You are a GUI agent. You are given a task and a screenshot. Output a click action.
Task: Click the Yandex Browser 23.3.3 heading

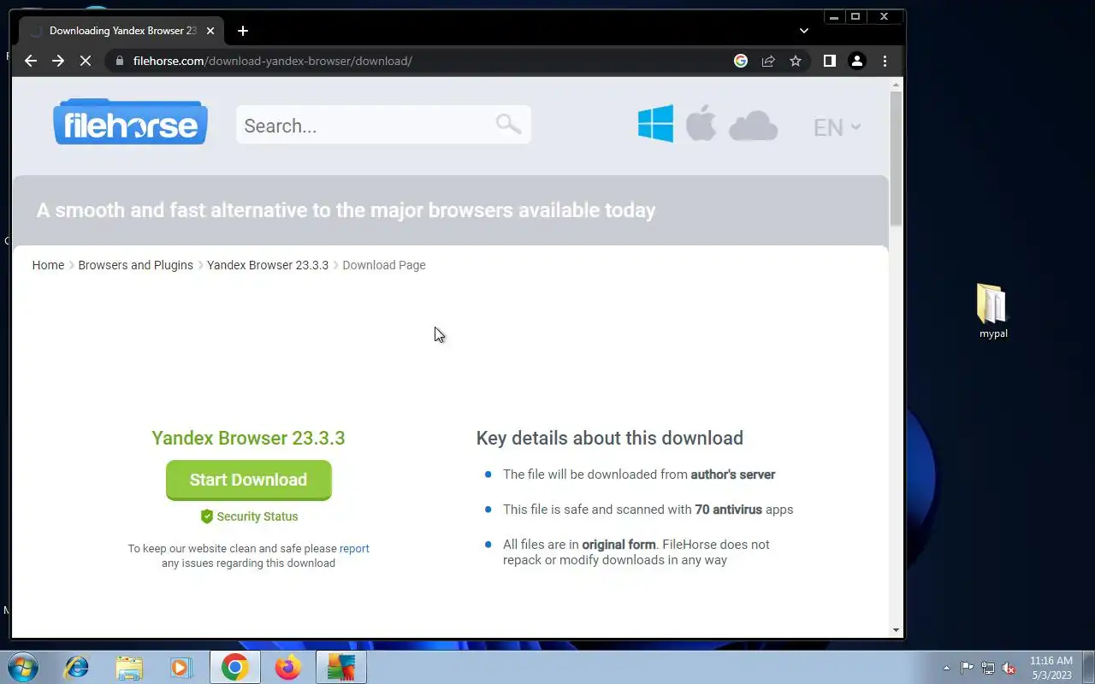tap(248, 438)
